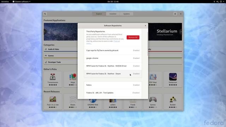Open Stellarium in Editor's Picks
Viewport: 226px width, 127px height.
[x=173, y=79]
